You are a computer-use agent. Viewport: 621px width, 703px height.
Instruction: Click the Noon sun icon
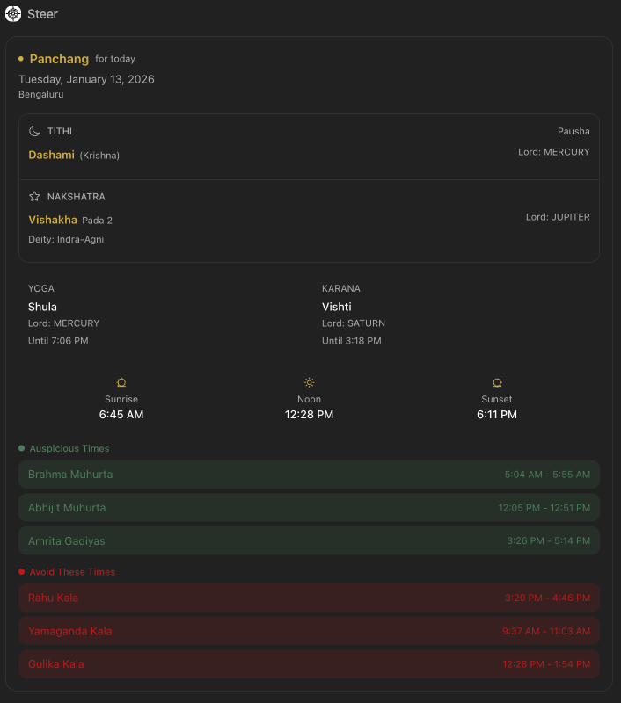309,383
